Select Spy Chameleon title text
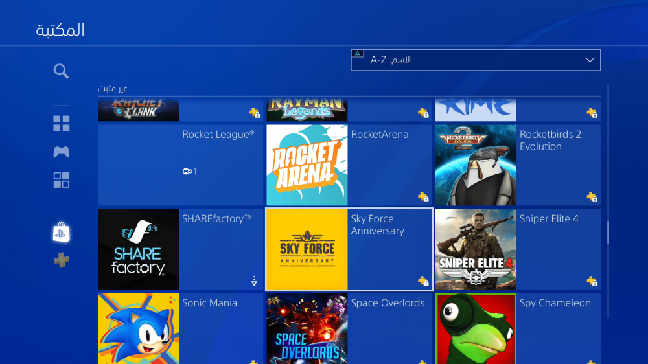648x364 pixels. coord(555,303)
